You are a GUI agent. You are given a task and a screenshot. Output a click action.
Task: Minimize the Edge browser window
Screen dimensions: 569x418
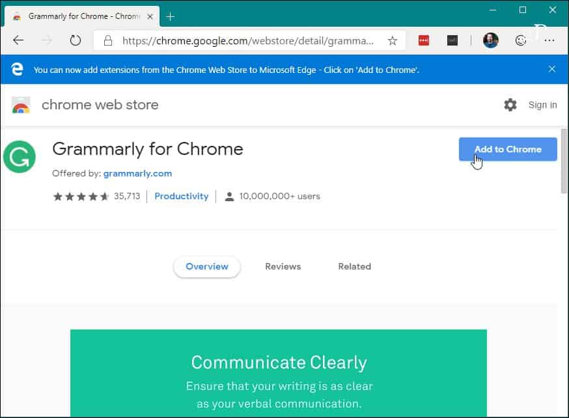coord(493,10)
